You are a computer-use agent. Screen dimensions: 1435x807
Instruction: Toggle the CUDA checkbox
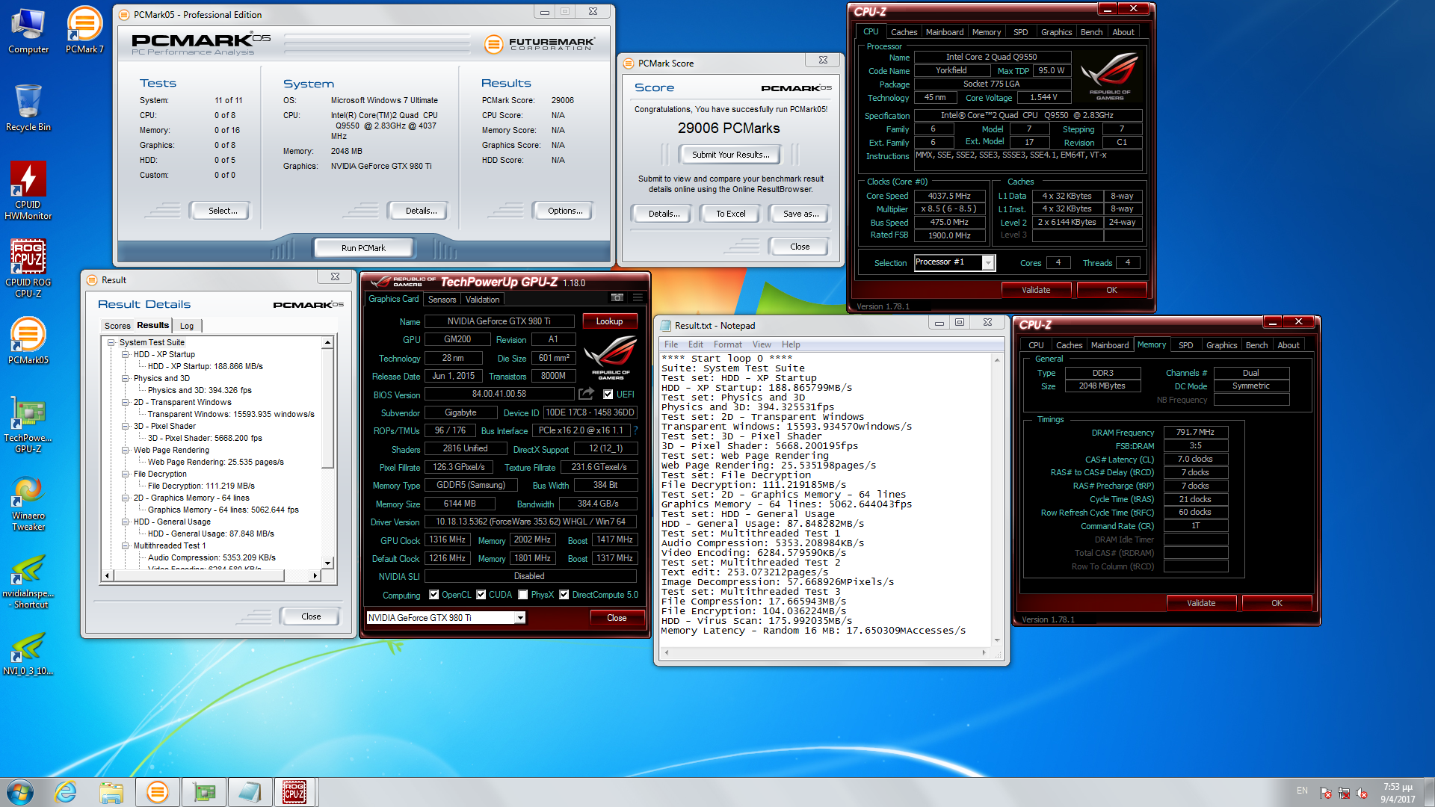[x=481, y=595]
